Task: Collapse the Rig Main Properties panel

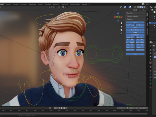Action: 135,16
